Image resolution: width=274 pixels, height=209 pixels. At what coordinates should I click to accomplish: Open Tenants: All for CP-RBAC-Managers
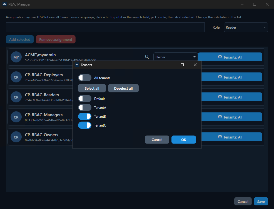[232, 117]
